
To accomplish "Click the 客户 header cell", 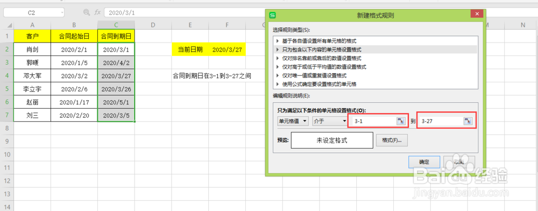I will [32, 36].
